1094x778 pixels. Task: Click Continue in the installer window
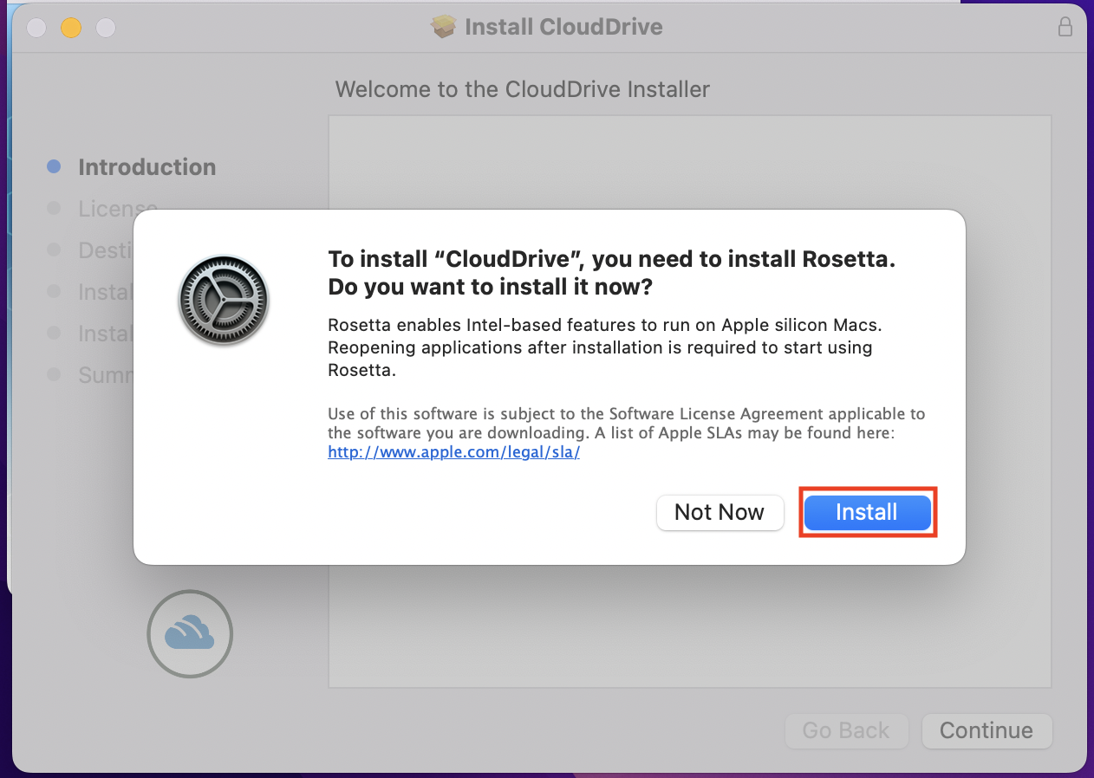pos(987,730)
